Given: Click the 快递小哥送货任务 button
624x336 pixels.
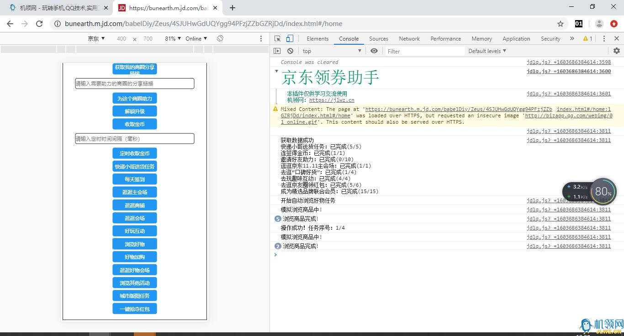Looking at the screenshot, I should [135, 166].
